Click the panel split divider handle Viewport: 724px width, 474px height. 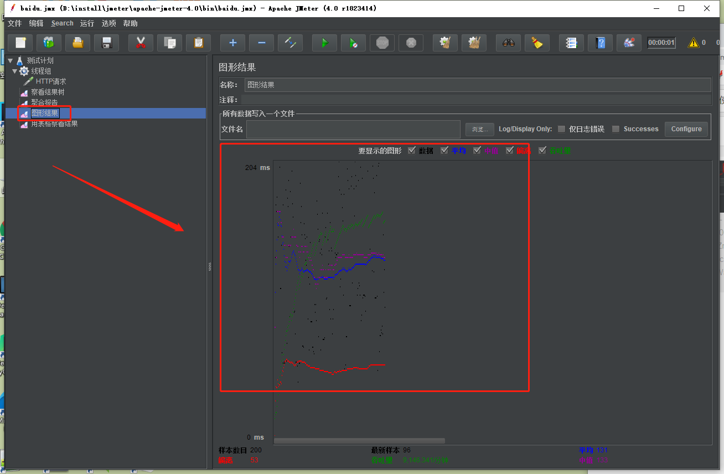pyautogui.click(x=210, y=267)
